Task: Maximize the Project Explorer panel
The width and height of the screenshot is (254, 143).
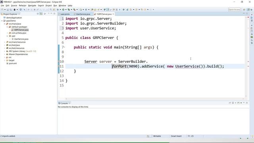Action: point(54,14)
